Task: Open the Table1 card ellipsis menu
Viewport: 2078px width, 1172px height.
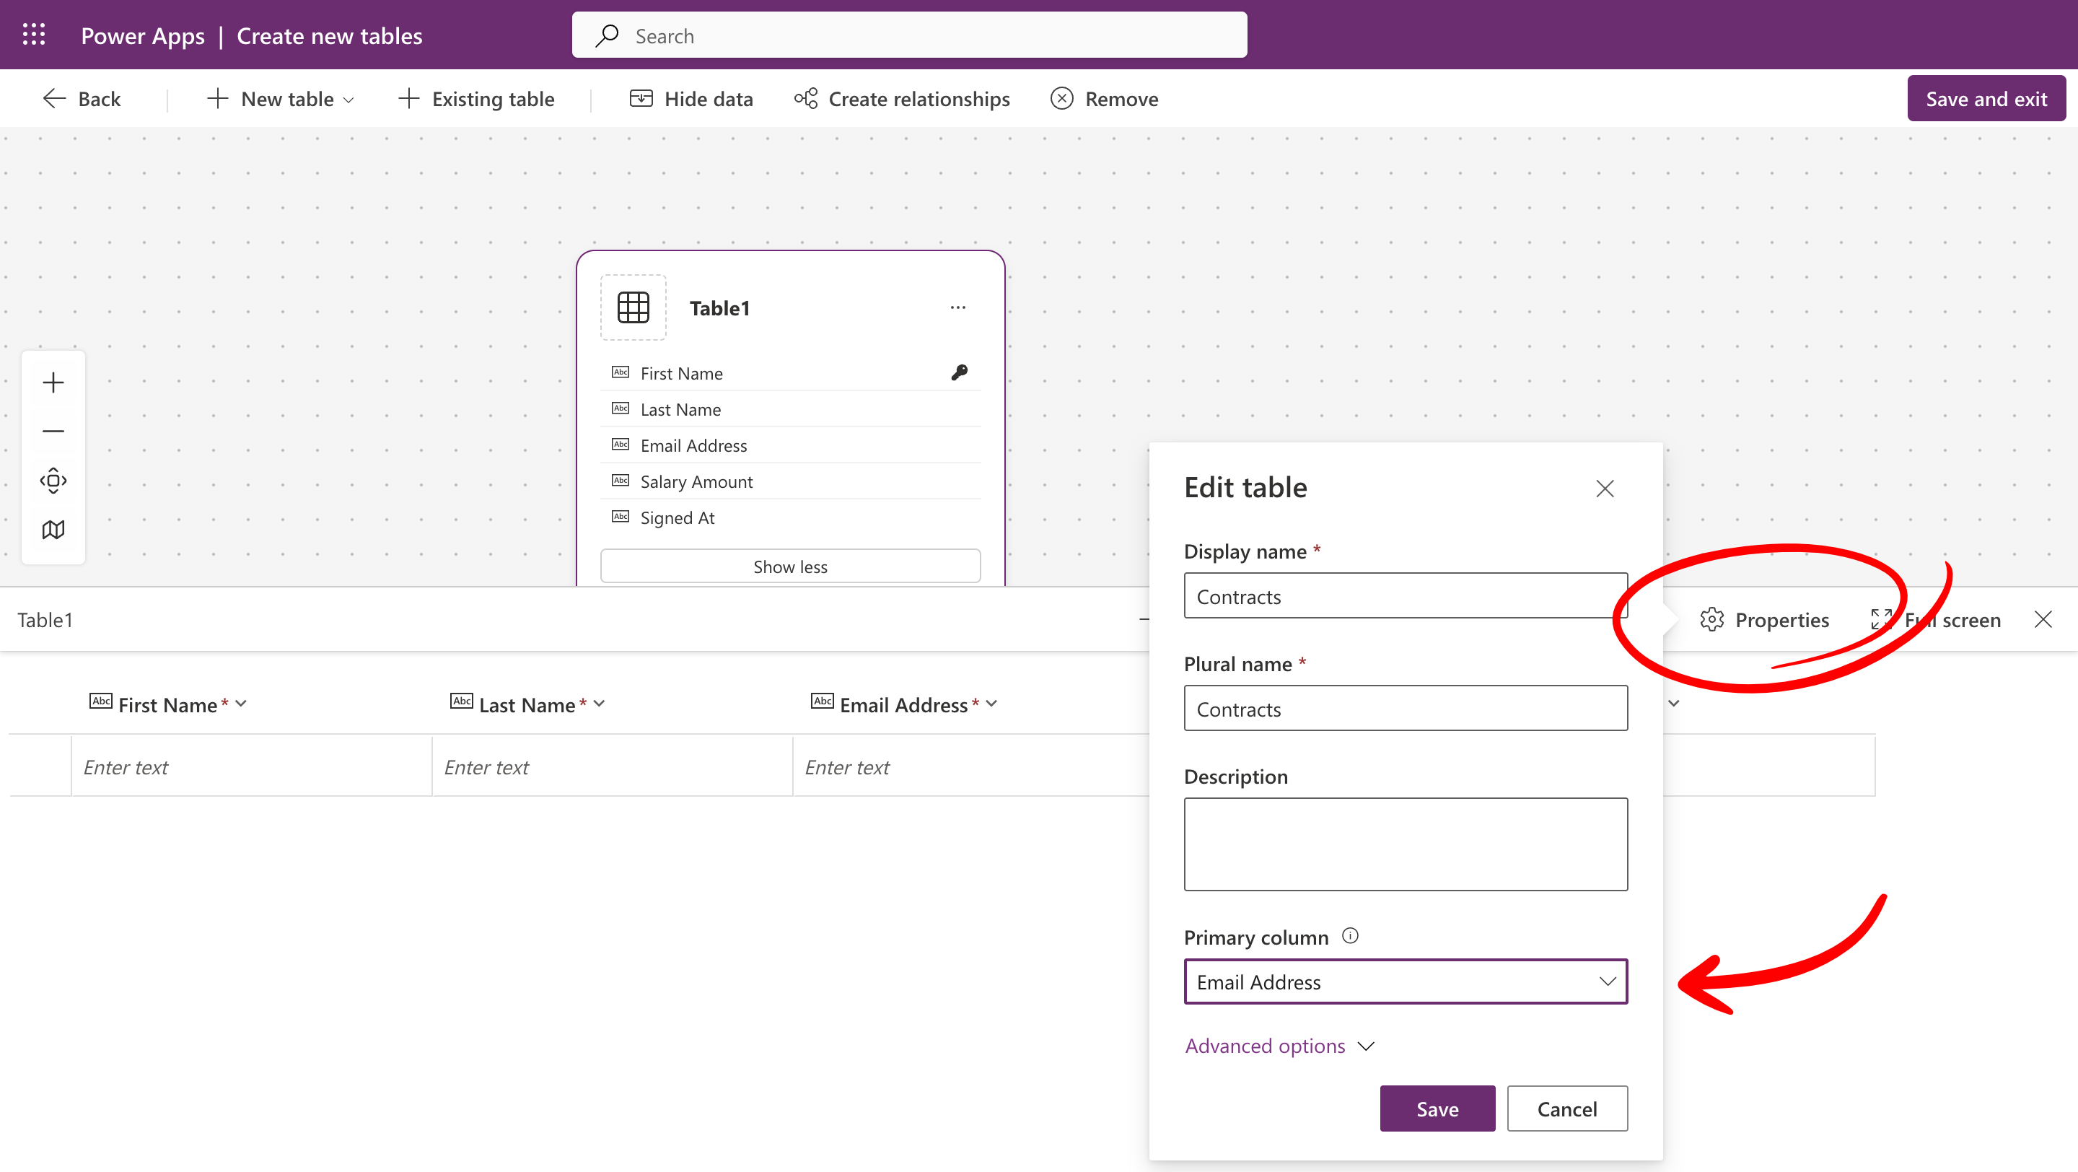Action: click(957, 307)
